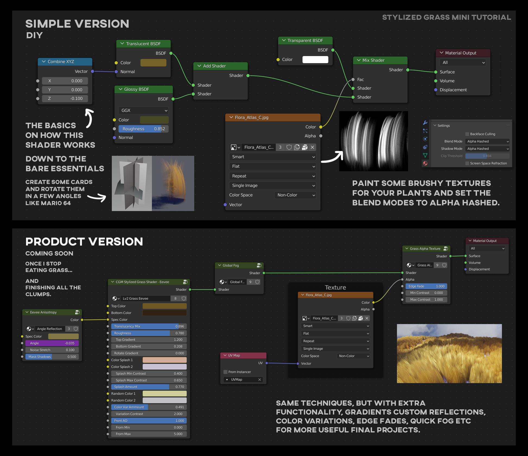The height and width of the screenshot is (456, 528).
Task: Open the Modifiers wrench tab icon
Action: [425, 123]
